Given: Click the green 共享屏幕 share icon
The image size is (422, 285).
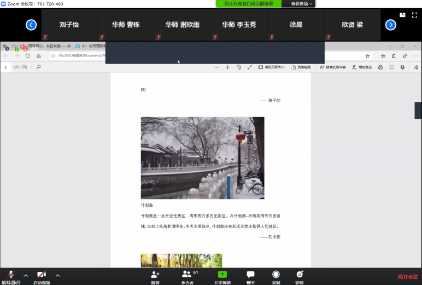Looking at the screenshot, I should tap(222, 276).
